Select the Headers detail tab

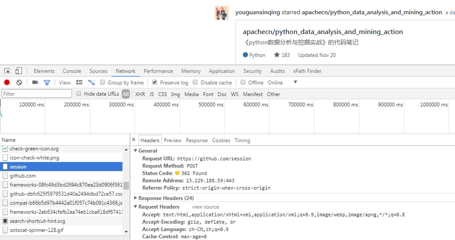[150, 140]
